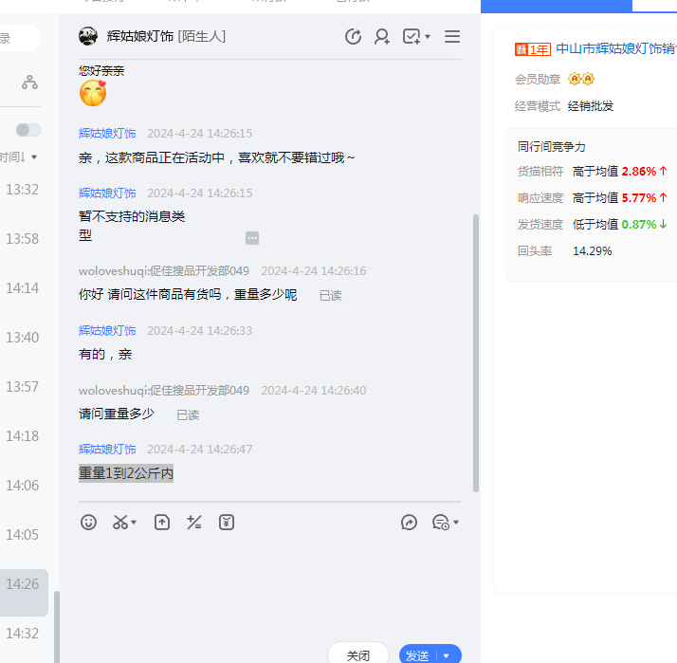Click the member medal icons
The height and width of the screenshot is (663, 677).
581,79
